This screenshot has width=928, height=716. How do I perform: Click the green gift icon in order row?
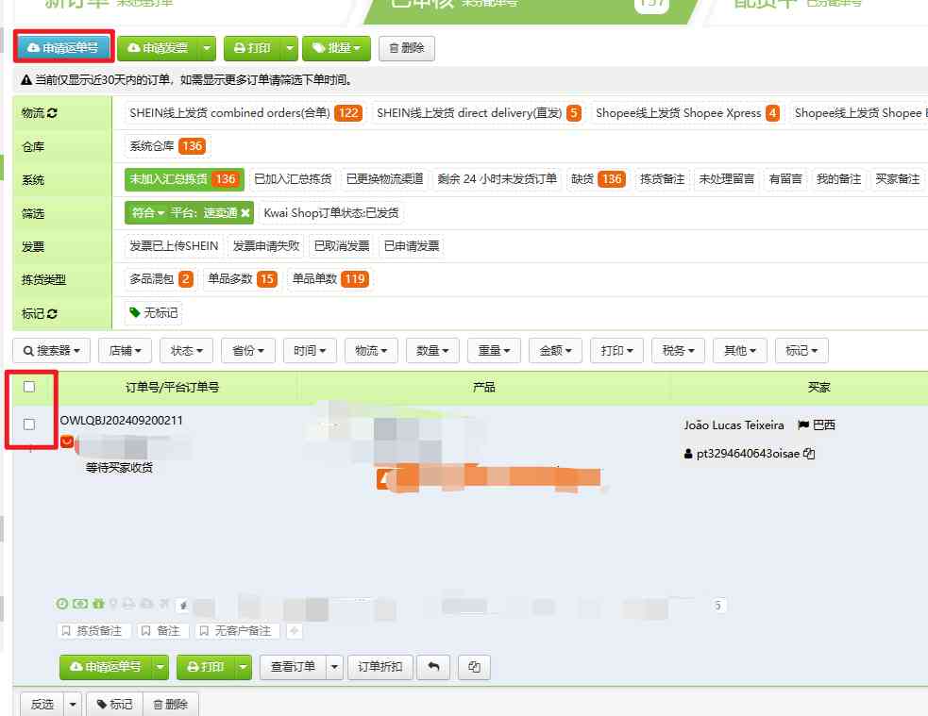[x=97, y=604]
